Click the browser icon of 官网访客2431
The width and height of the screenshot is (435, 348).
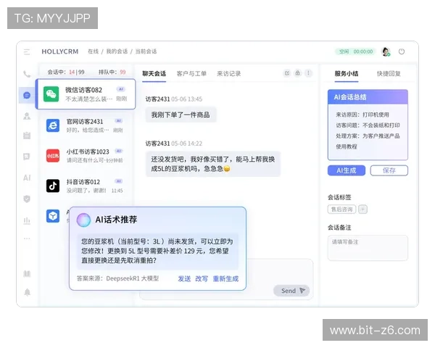point(53,125)
